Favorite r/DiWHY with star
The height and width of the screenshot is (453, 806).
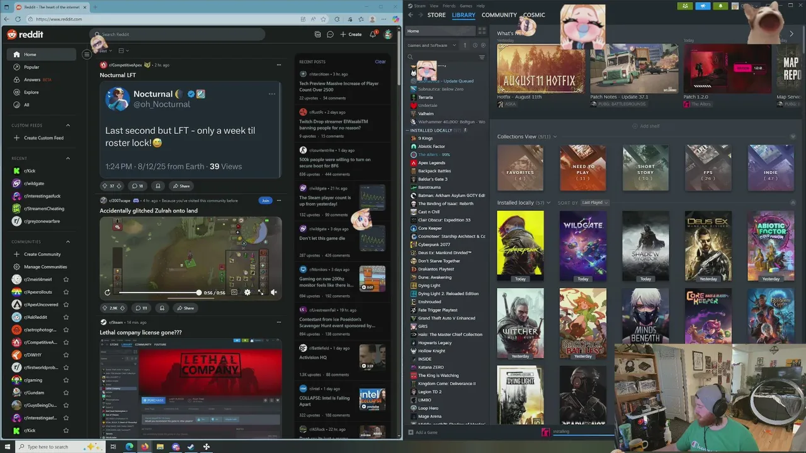click(66, 355)
